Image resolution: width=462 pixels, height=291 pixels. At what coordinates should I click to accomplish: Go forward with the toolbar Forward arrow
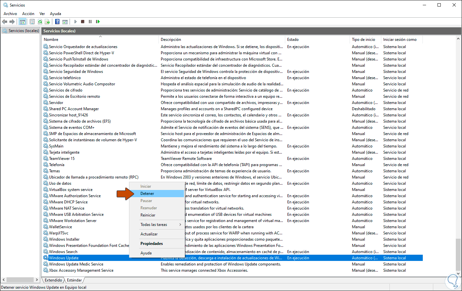[x=12, y=22]
